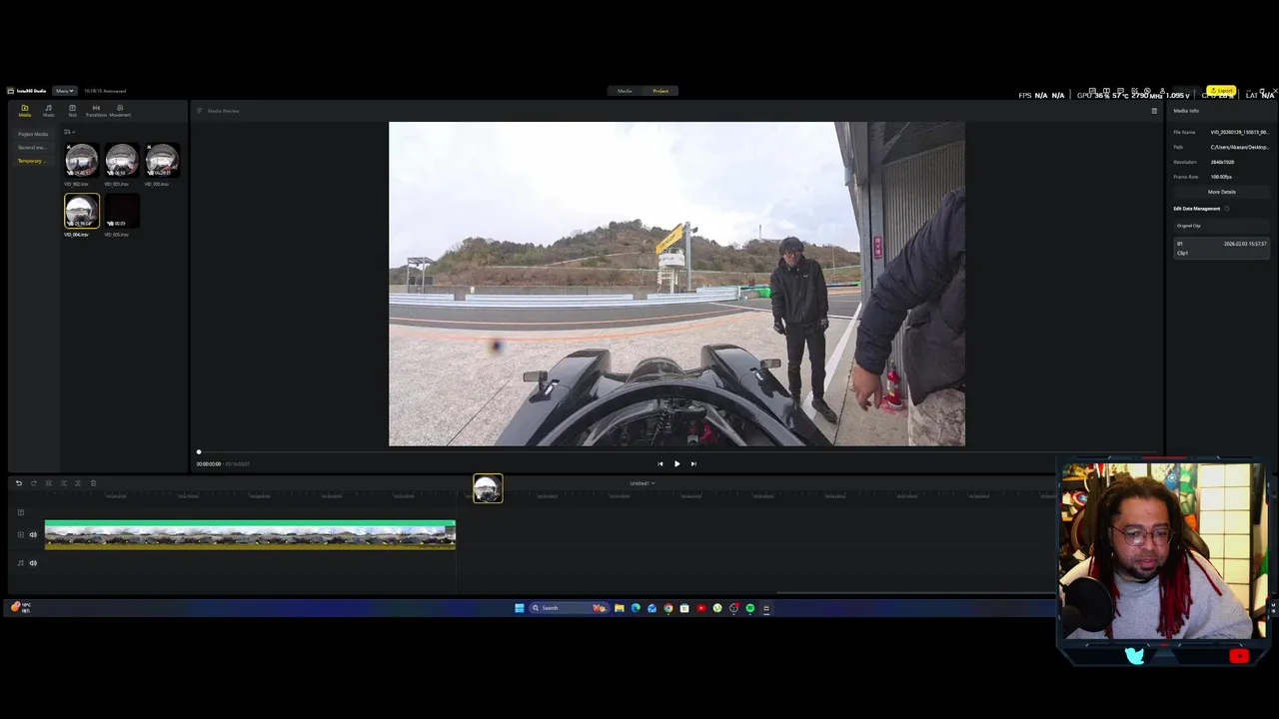
Task: Click the Path value C:/Users/Akasan/Desktop
Action: [x=1239, y=147]
